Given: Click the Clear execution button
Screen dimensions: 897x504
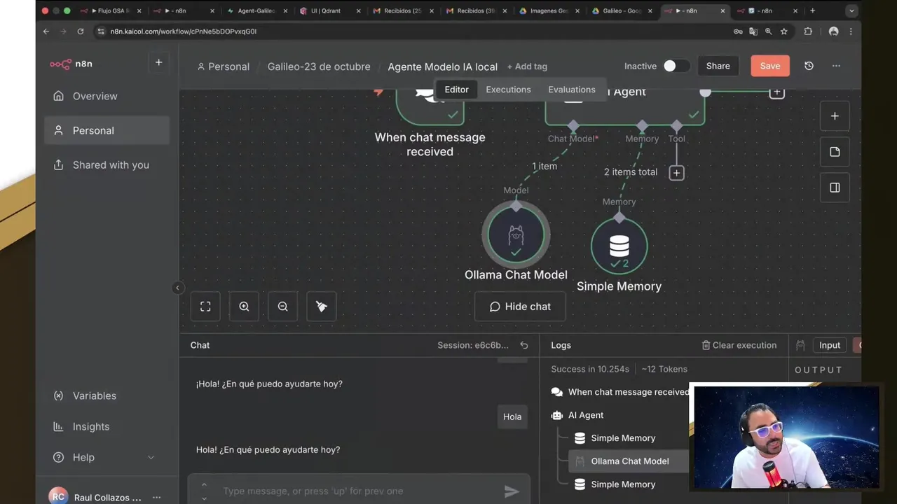Looking at the screenshot, I should click(739, 345).
